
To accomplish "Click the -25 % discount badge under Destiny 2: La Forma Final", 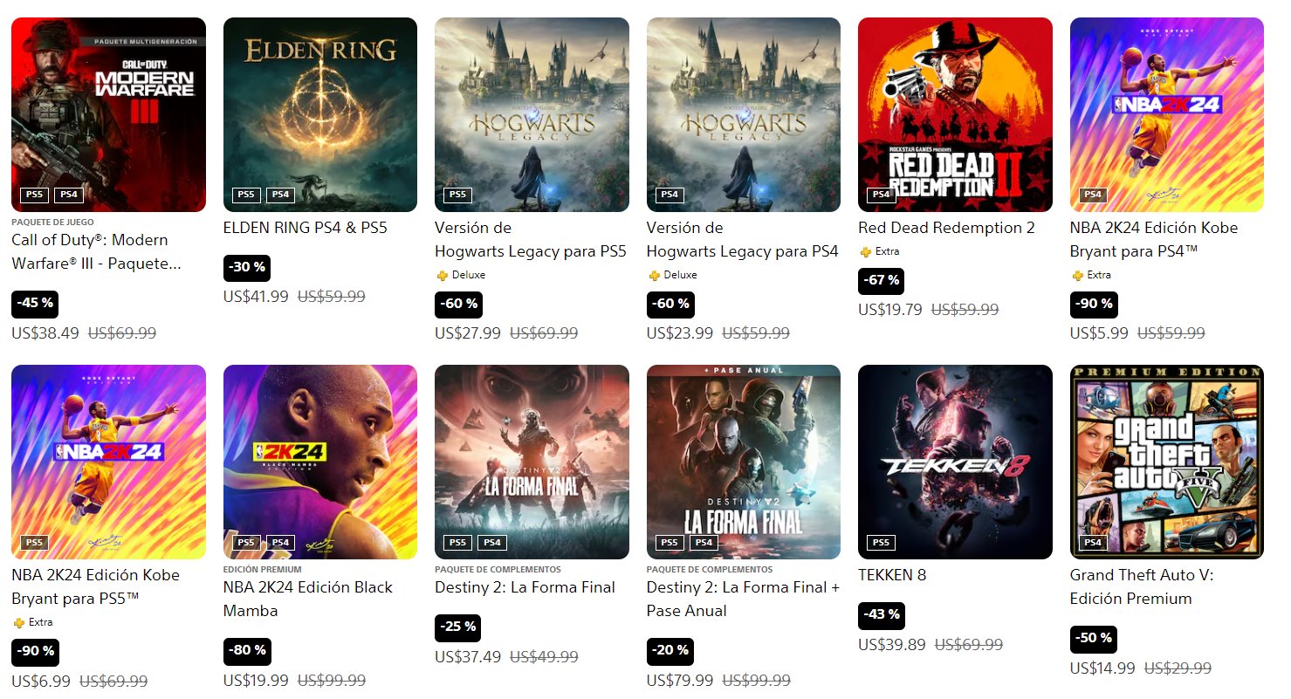I will tap(457, 627).
